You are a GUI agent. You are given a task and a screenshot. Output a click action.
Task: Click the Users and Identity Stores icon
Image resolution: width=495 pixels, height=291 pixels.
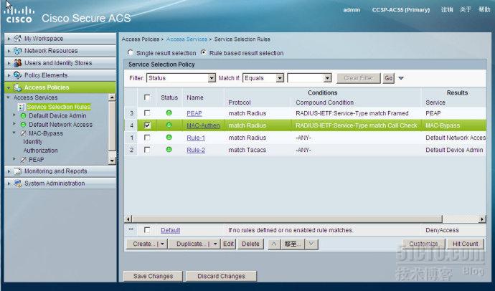(x=17, y=63)
